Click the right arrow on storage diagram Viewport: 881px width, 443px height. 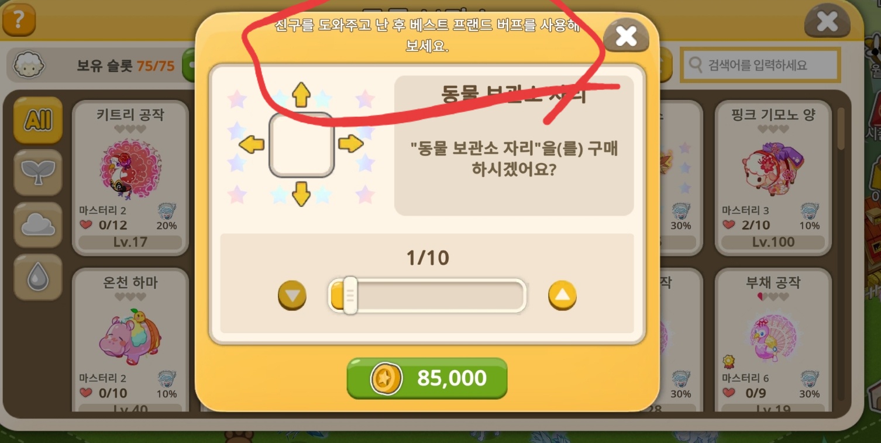coord(351,143)
